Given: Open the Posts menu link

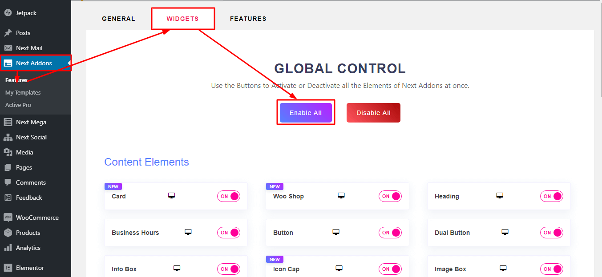Looking at the screenshot, I should [x=23, y=33].
